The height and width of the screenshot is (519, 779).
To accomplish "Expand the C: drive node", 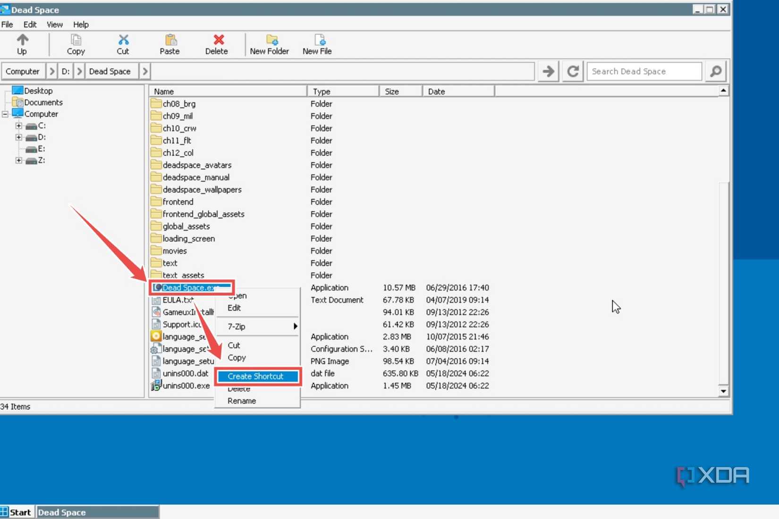I will [18, 126].
